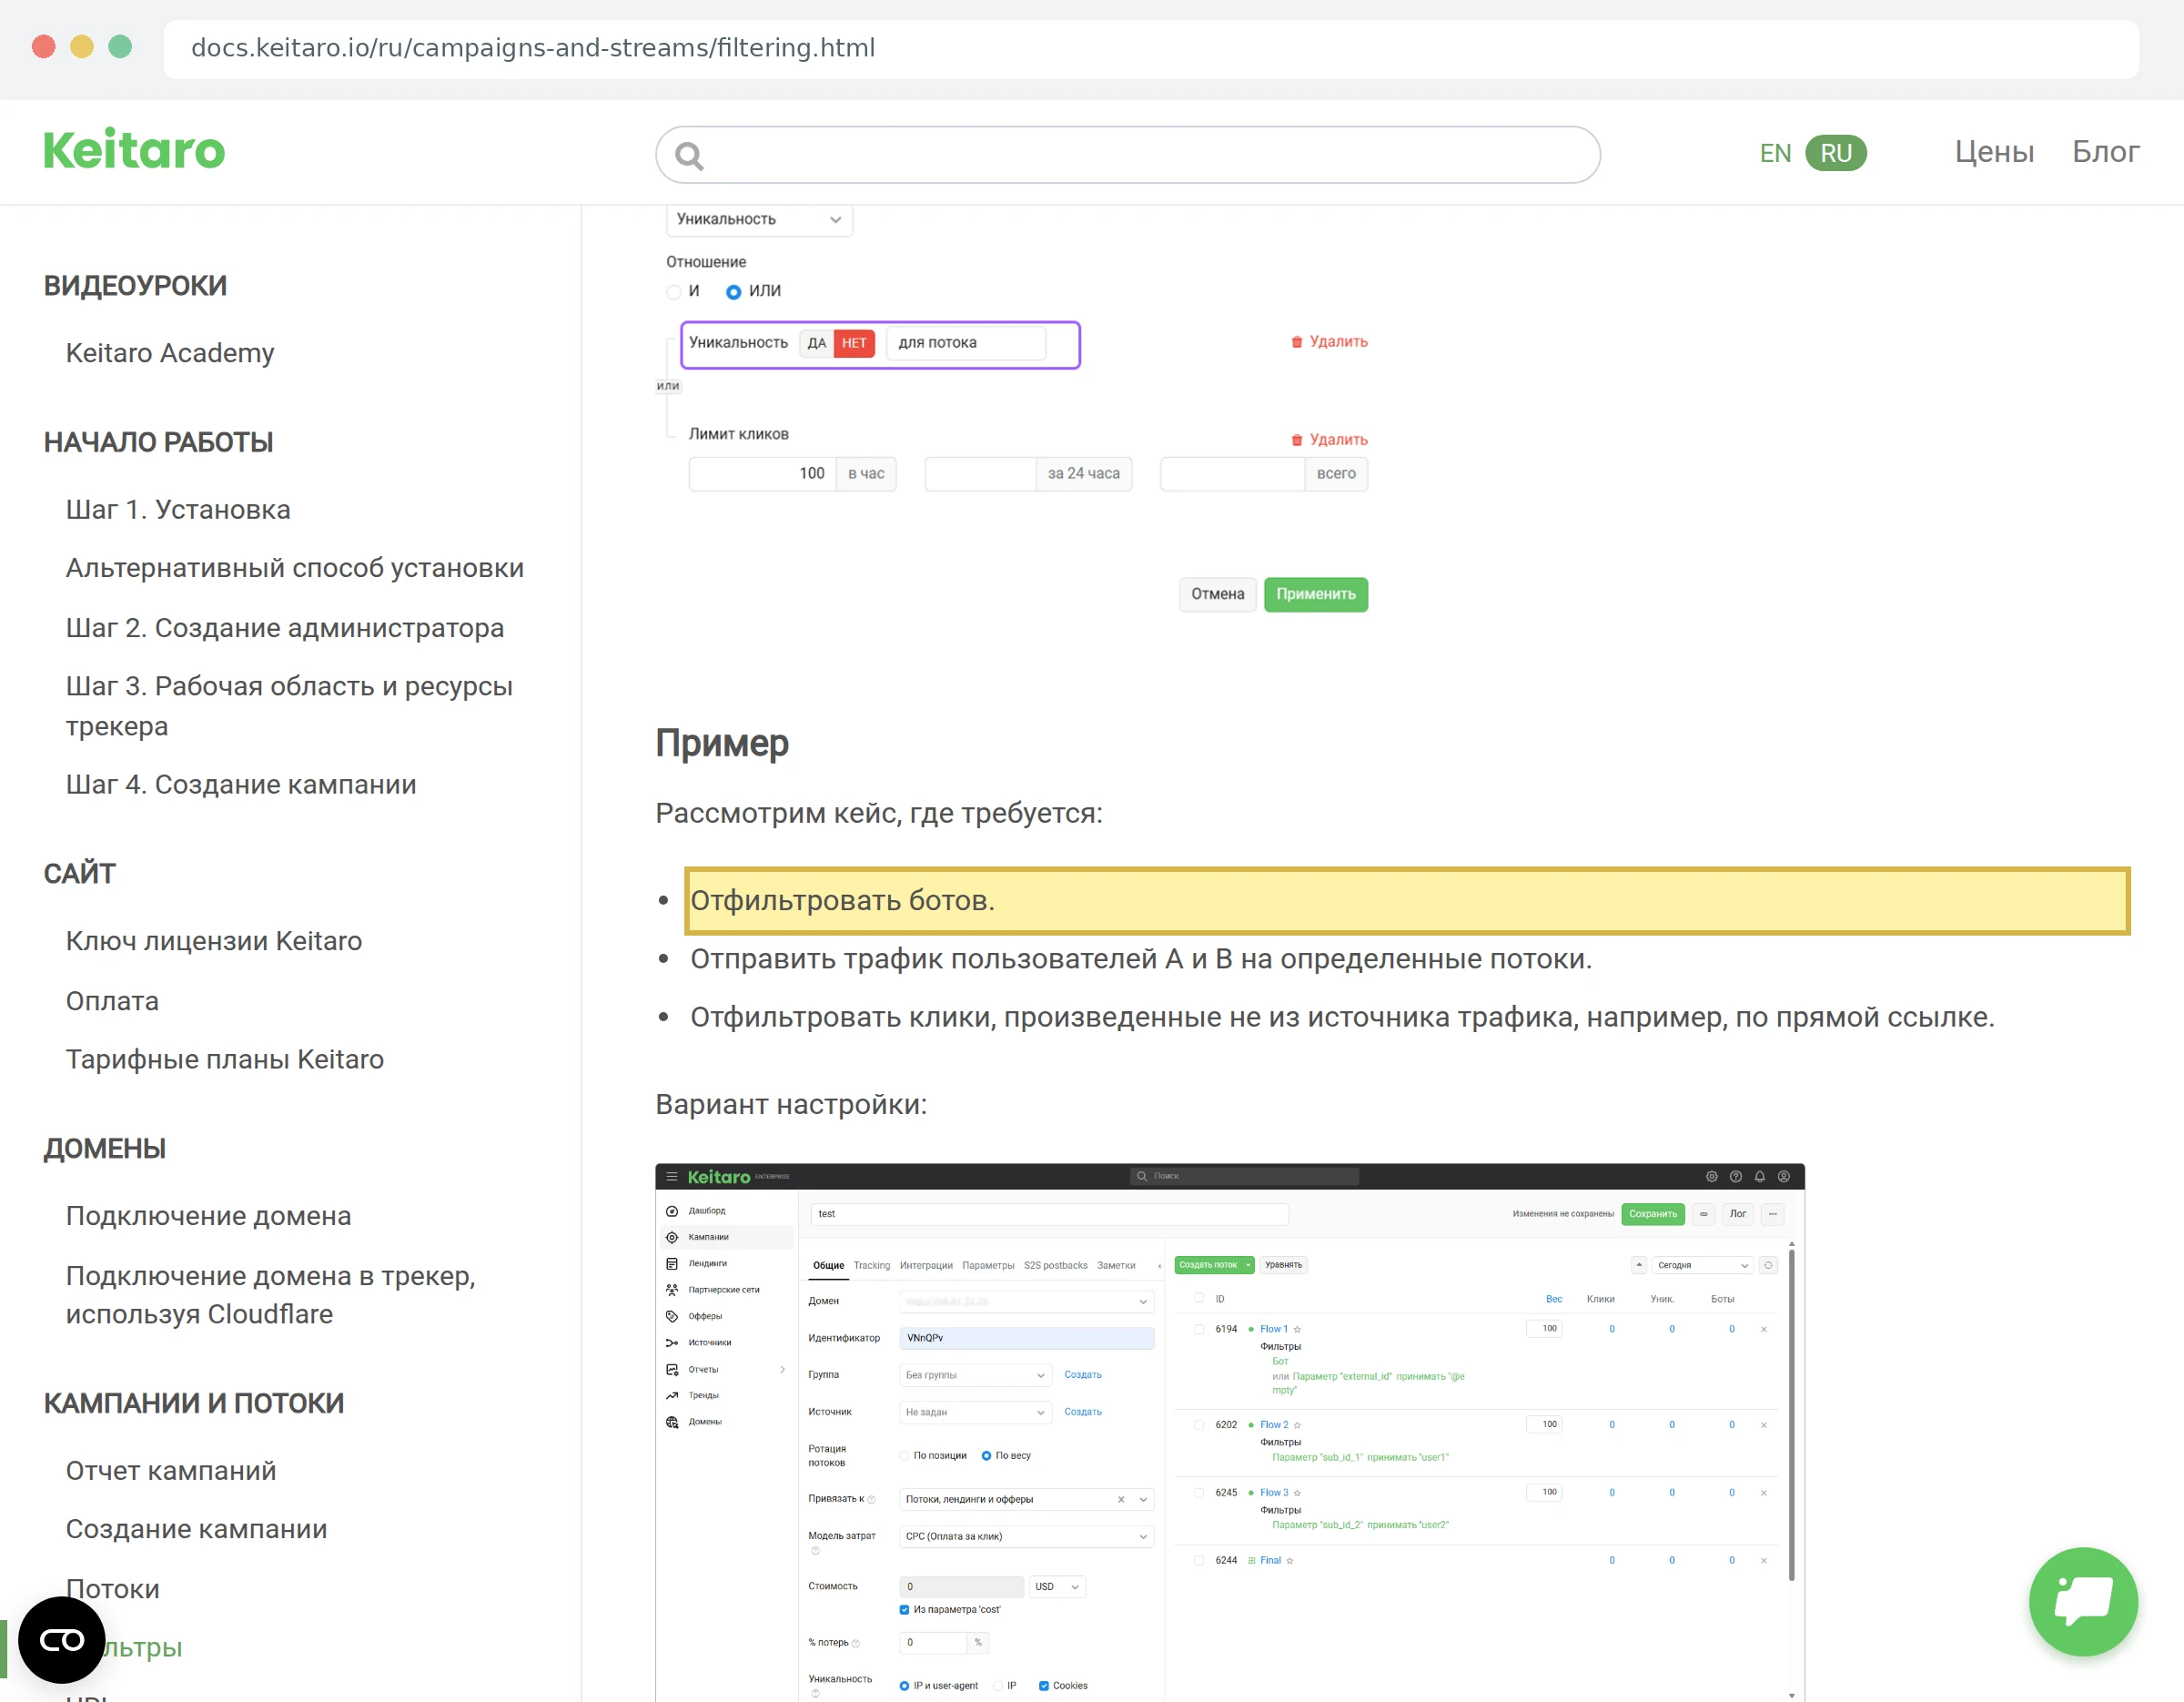Click the Домены globe icon in tracker sidebar
This screenshot has height=1702, width=2184.
(672, 1421)
